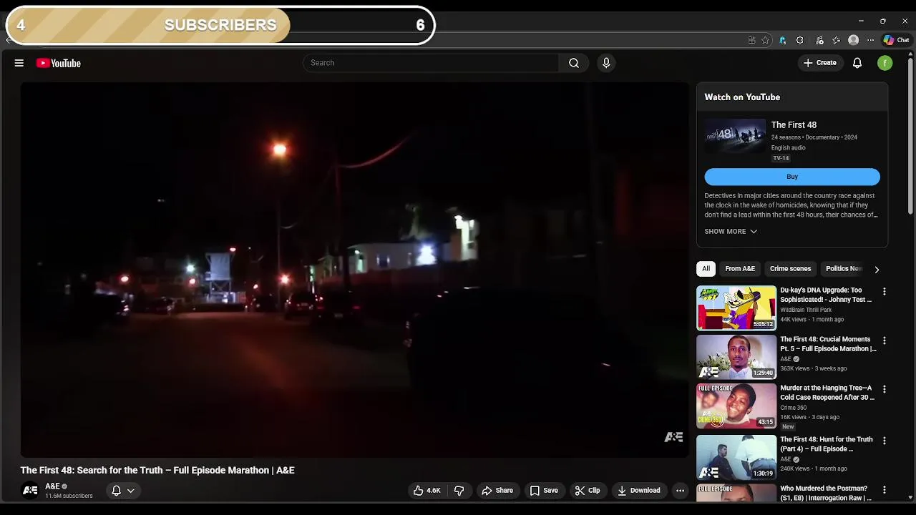Image resolution: width=916 pixels, height=515 pixels.
Task: Click the YouTube search input field
Action: (431, 63)
